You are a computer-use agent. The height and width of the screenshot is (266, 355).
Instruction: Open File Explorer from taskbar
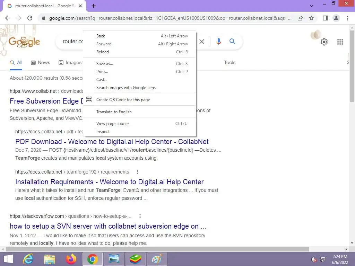[50, 259]
